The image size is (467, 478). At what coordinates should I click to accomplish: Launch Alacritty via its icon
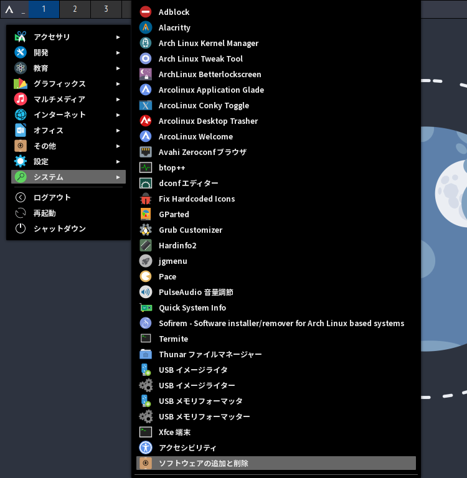(146, 27)
